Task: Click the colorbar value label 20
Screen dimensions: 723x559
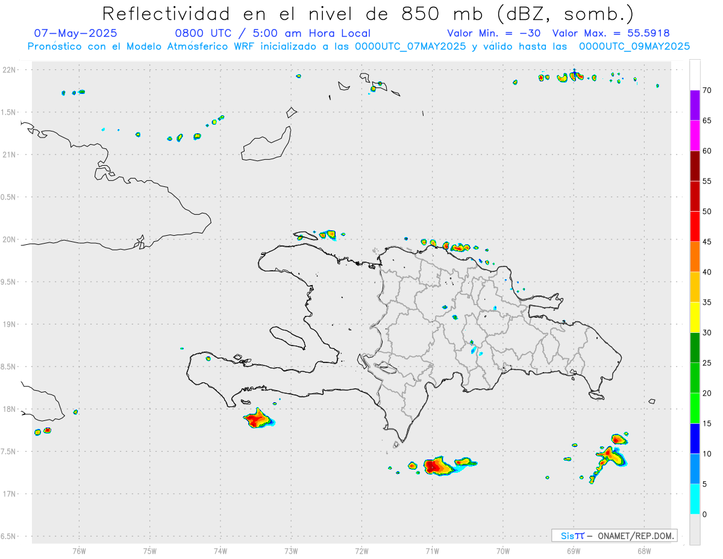Action: pos(707,393)
